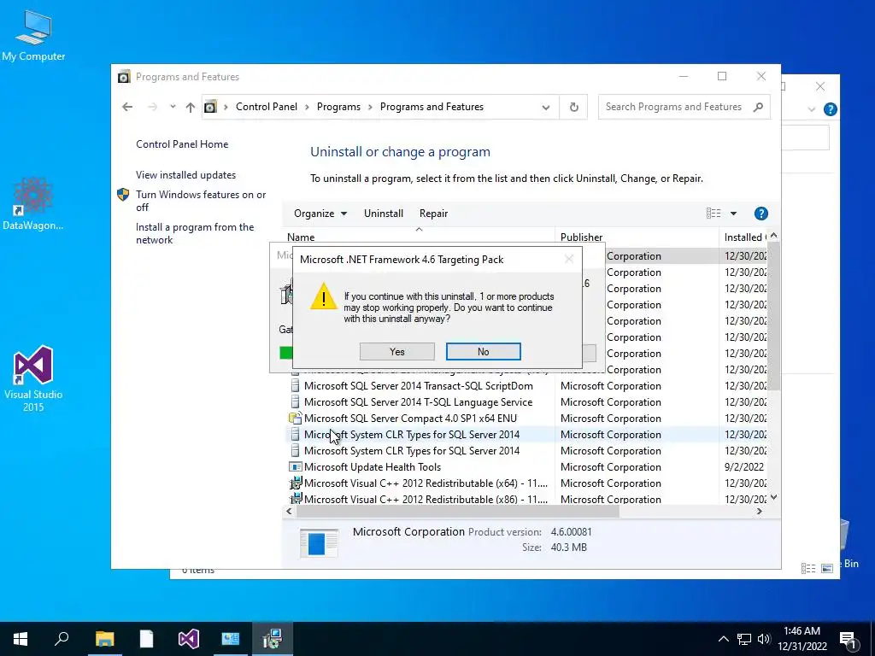Open Turn Windows features on or off

tap(201, 201)
